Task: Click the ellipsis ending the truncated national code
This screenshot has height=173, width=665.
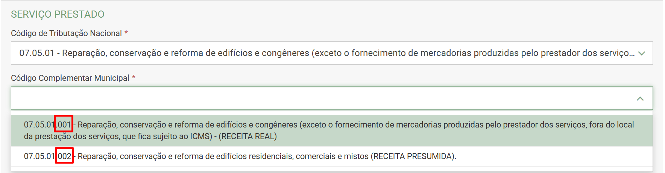Action: (632, 54)
